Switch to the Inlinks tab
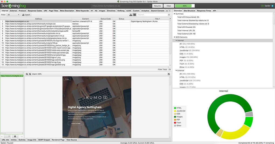 pos(14,140)
